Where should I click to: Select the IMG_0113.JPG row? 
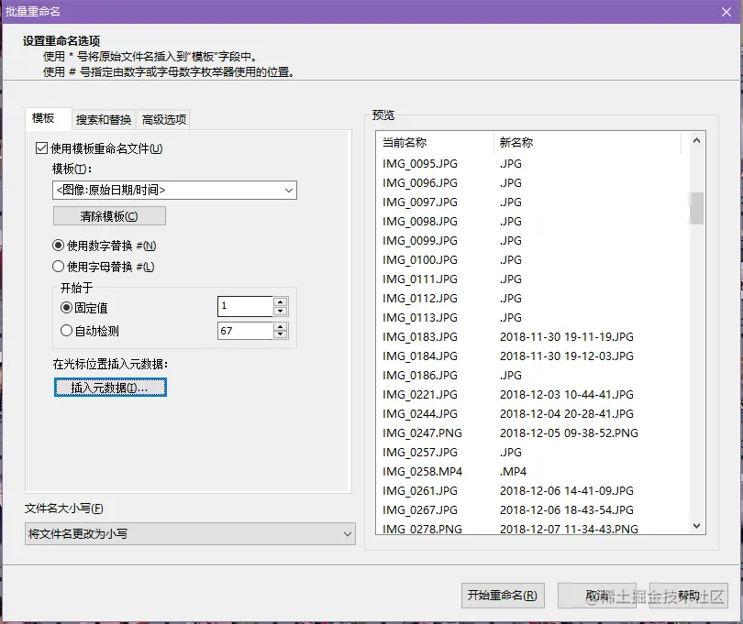(x=533, y=318)
